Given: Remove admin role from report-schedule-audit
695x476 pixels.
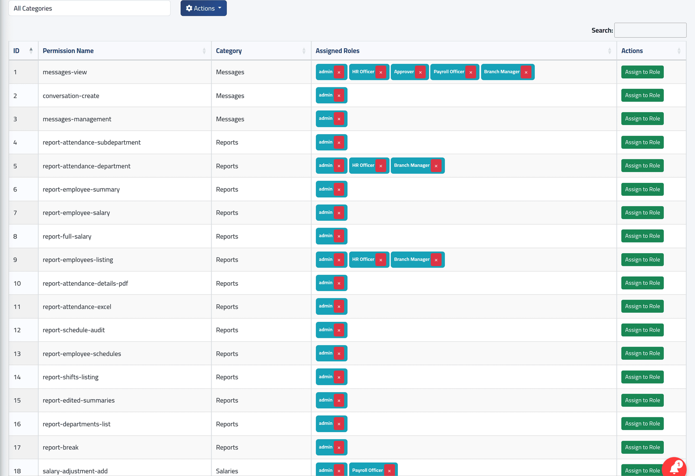Looking at the screenshot, I should tap(339, 330).
